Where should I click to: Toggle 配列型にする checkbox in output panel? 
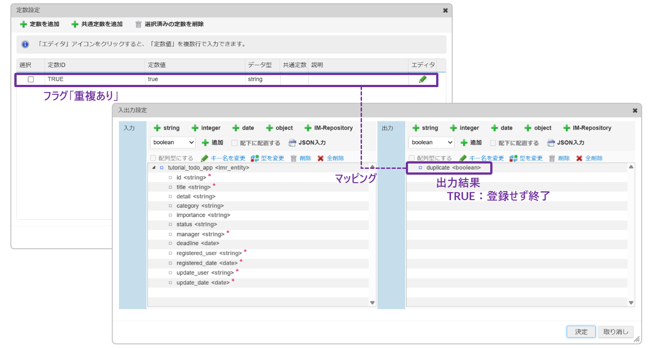click(412, 158)
